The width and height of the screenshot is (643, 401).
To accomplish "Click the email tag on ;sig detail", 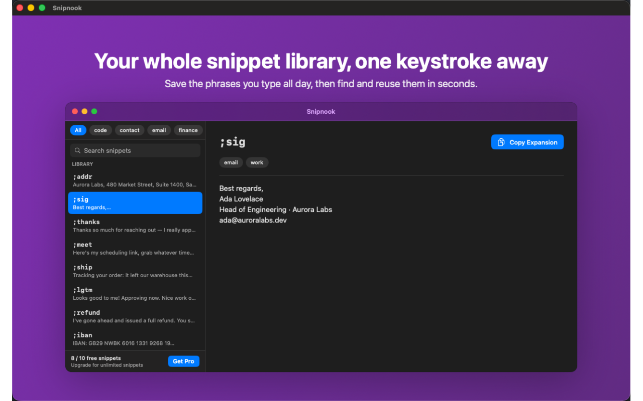I will point(231,162).
